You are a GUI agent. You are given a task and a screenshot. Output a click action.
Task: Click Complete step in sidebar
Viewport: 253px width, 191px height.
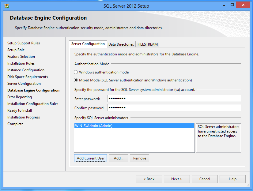click(x=15, y=124)
